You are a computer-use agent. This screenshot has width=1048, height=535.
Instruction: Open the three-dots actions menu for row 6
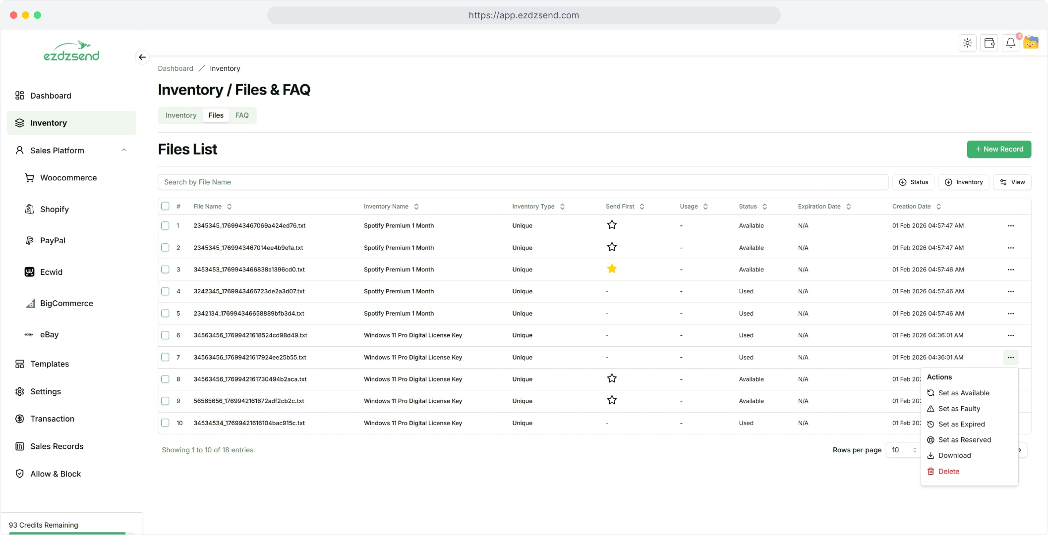(x=1010, y=335)
